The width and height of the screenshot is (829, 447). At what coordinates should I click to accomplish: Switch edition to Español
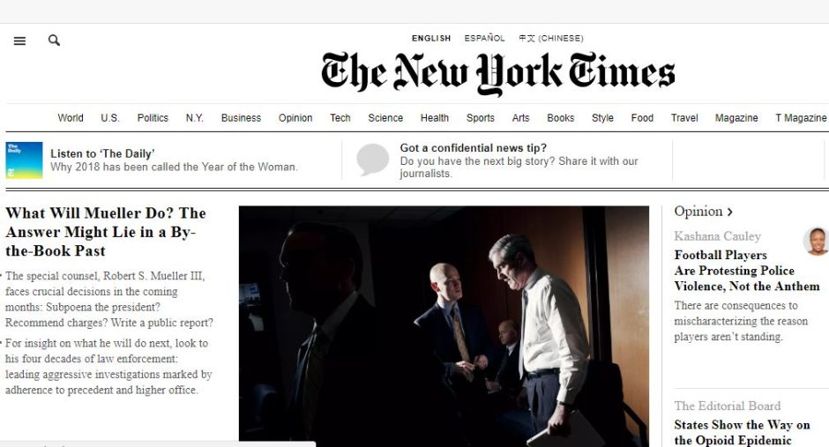click(484, 38)
